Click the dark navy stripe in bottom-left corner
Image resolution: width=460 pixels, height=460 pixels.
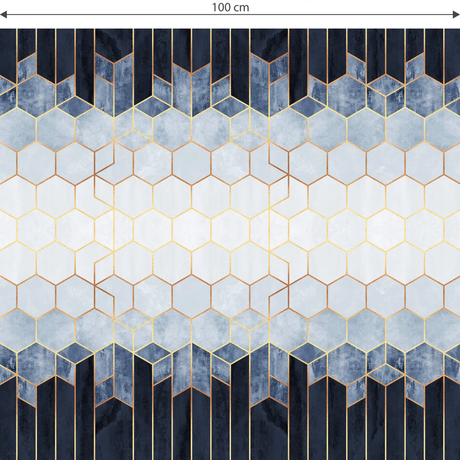(8, 423)
